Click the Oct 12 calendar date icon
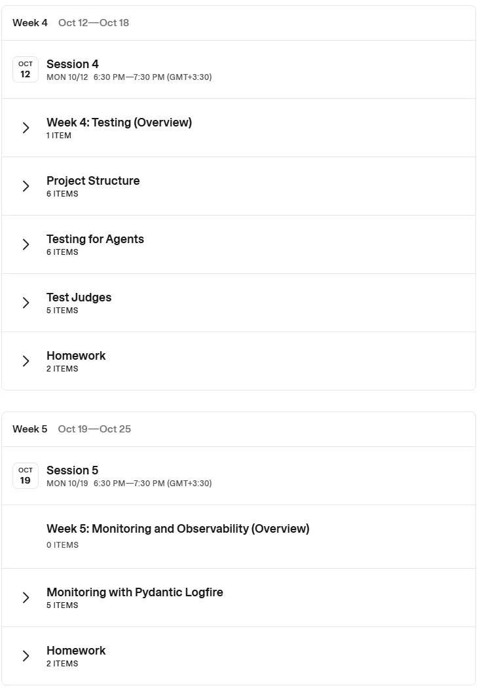This screenshot has height=688, width=480. pos(26,69)
